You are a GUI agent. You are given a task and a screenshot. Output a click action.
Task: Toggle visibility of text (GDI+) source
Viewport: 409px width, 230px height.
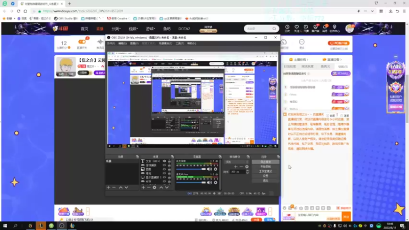(x=164, y=161)
